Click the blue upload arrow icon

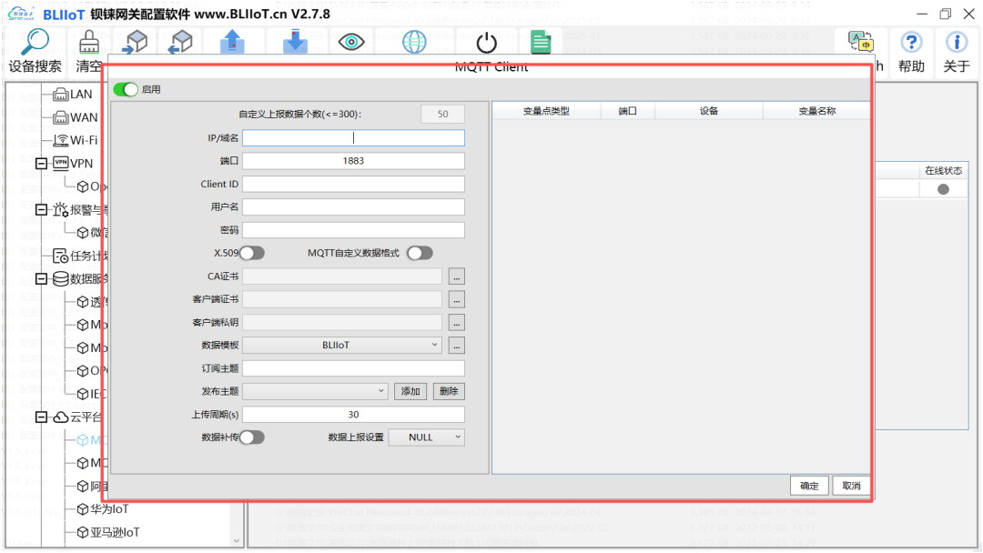pyautogui.click(x=232, y=43)
